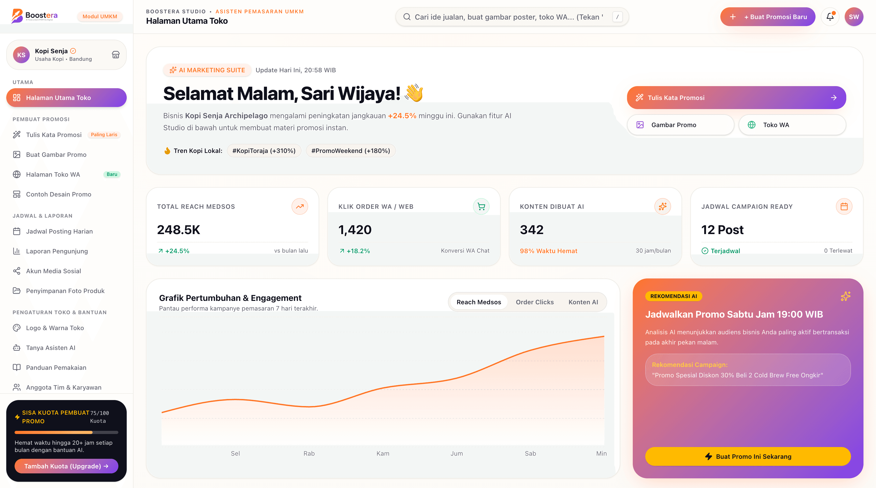Screen dimensions: 876x488
Task: Click the 0 Terlewat text
Action: click(838, 251)
